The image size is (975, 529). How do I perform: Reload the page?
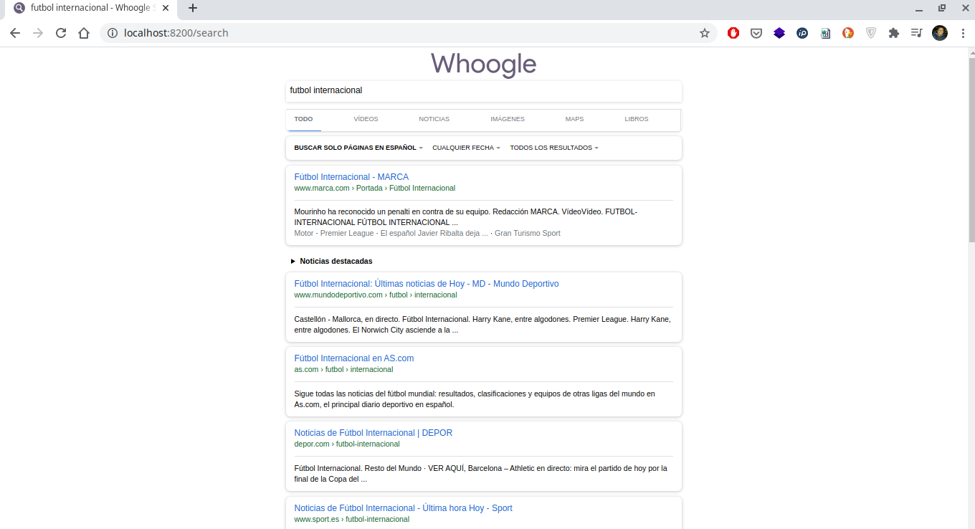tap(61, 33)
